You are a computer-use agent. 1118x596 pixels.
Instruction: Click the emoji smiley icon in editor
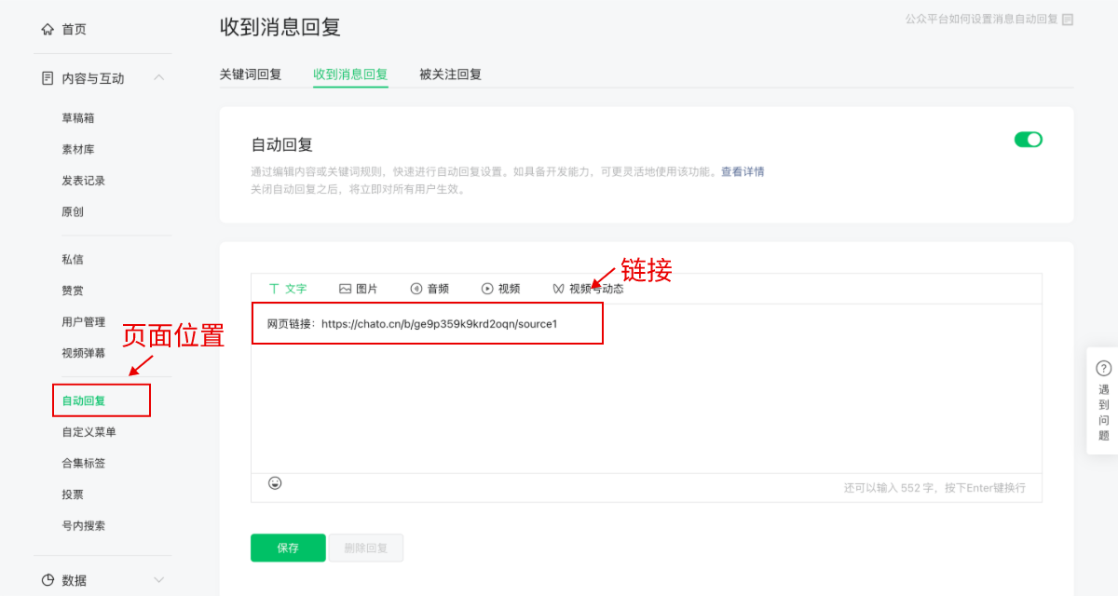pos(275,483)
